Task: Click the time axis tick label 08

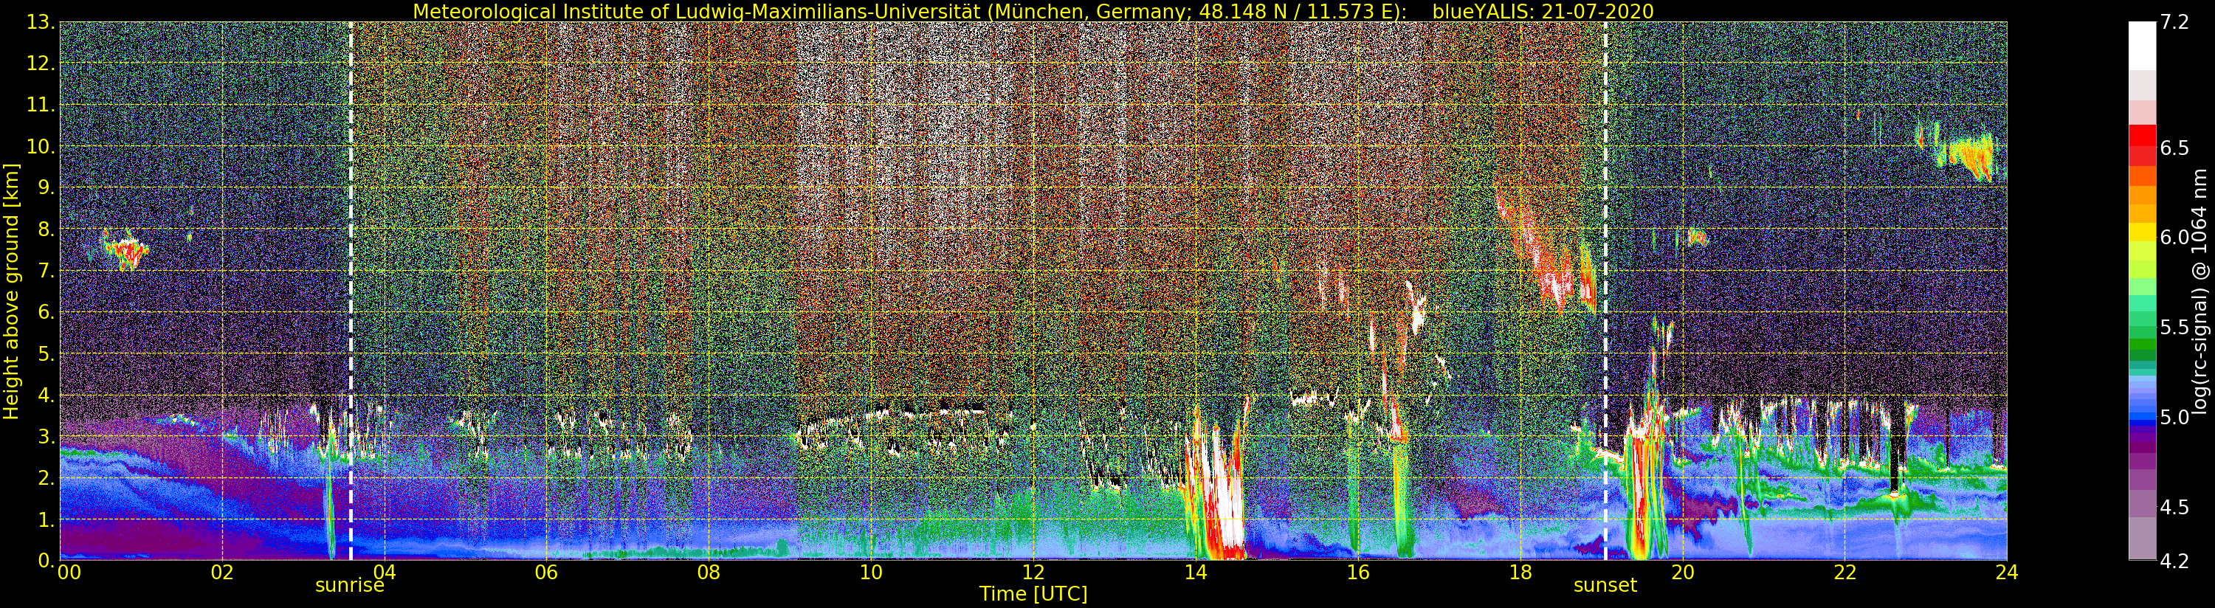Action: pyautogui.click(x=709, y=572)
